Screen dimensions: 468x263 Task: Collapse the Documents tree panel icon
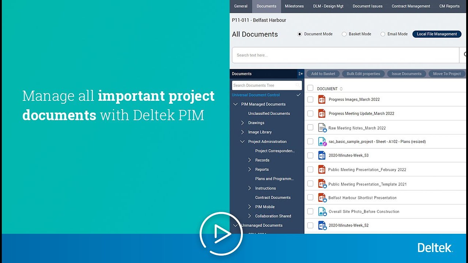(x=301, y=74)
